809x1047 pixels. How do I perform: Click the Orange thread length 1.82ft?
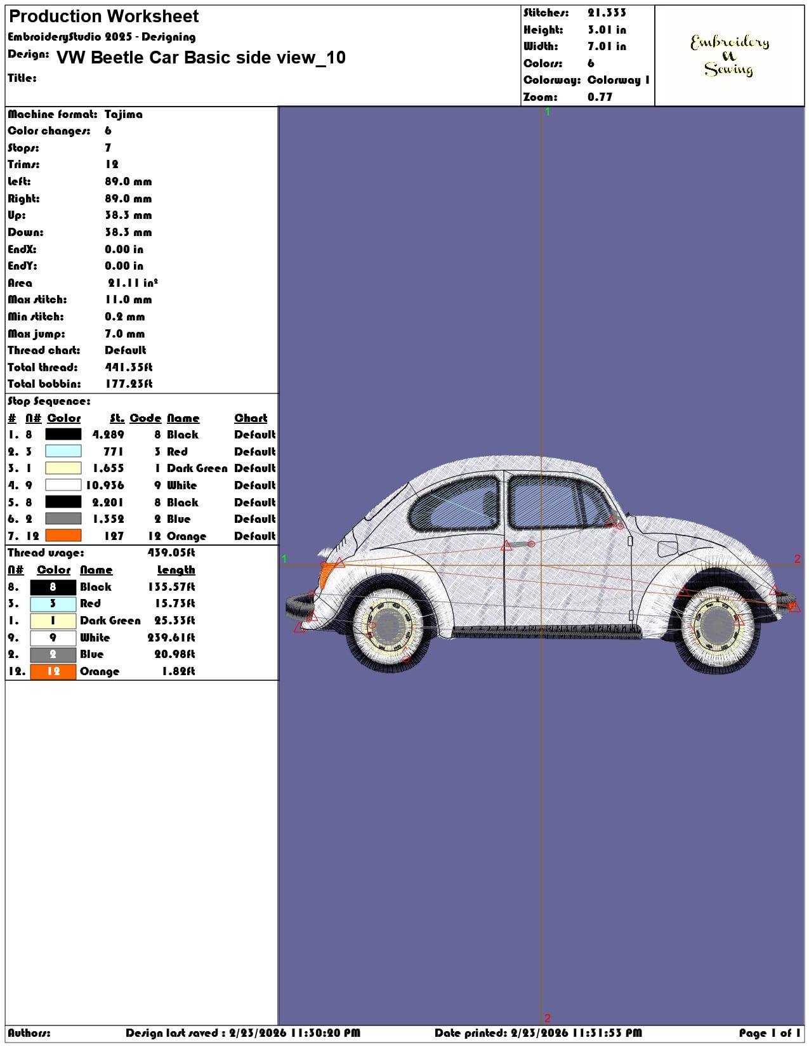click(178, 671)
